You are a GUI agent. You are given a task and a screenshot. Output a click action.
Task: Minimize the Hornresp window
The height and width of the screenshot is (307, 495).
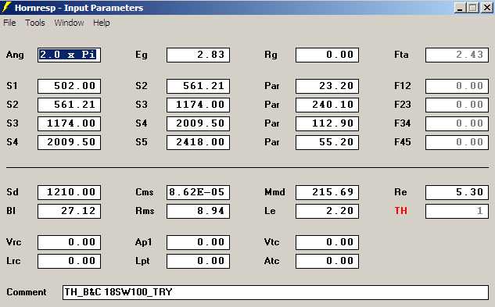461,8
